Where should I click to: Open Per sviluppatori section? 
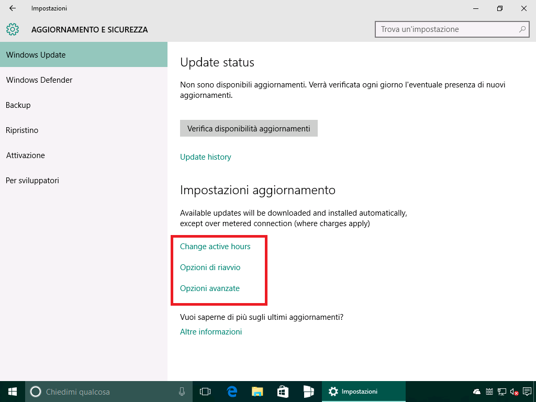coord(84,181)
